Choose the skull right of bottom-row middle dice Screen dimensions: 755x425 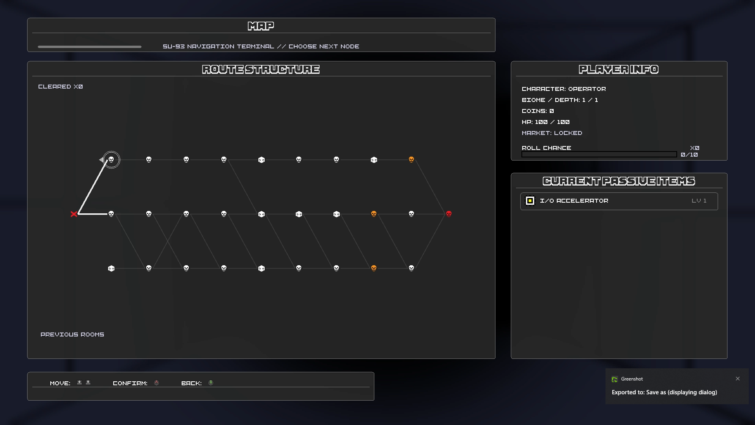(299, 268)
